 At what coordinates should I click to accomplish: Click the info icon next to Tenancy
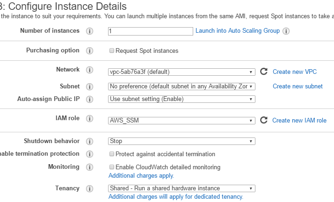coord(90,188)
